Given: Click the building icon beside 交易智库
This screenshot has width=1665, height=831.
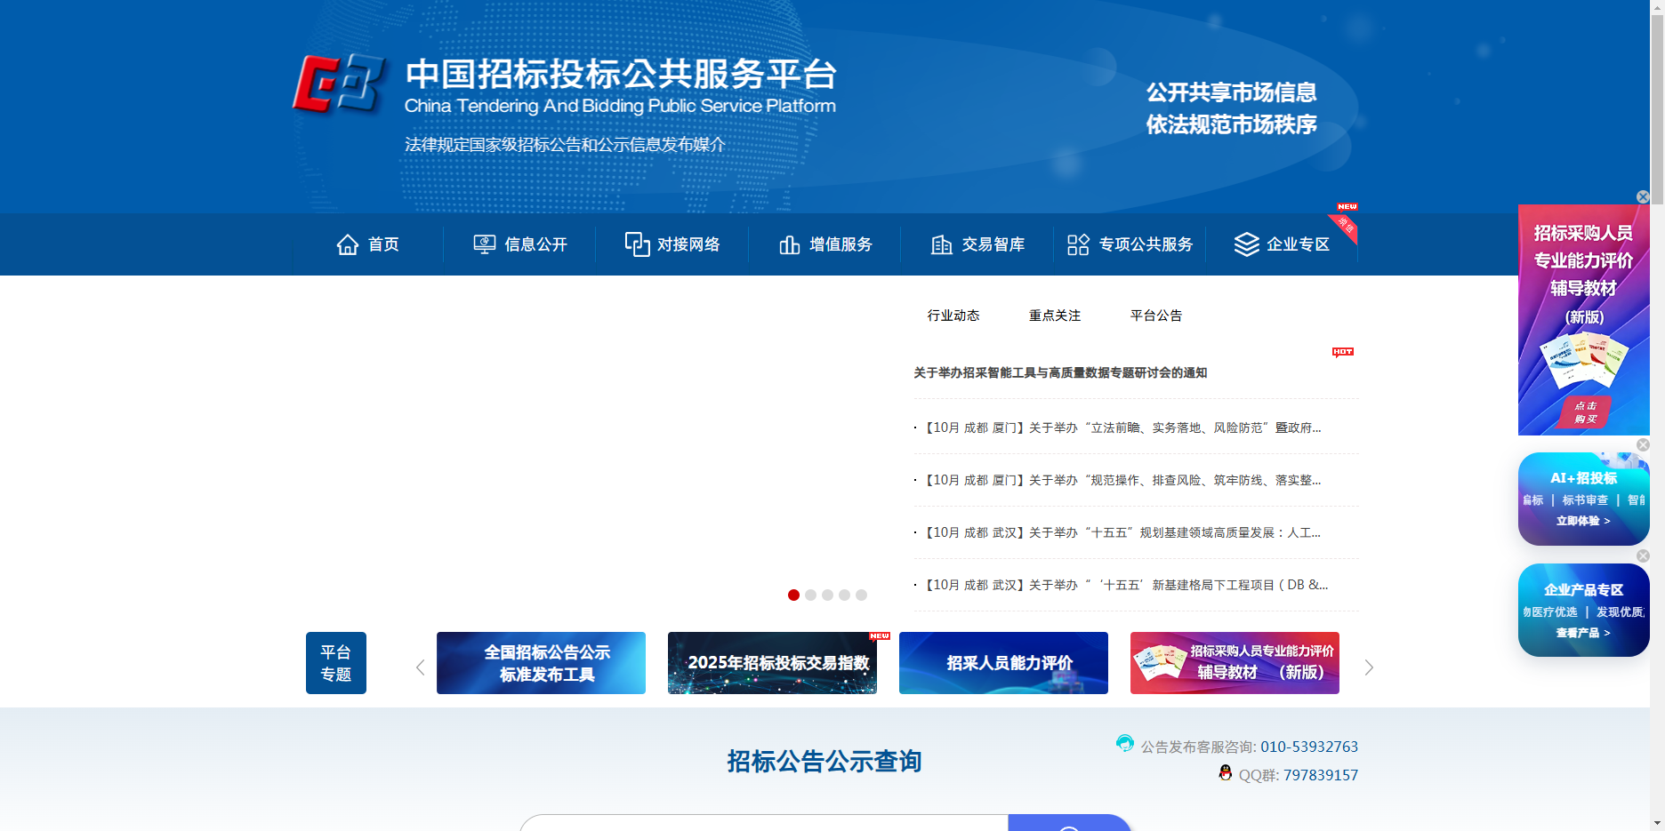Looking at the screenshot, I should (x=942, y=244).
